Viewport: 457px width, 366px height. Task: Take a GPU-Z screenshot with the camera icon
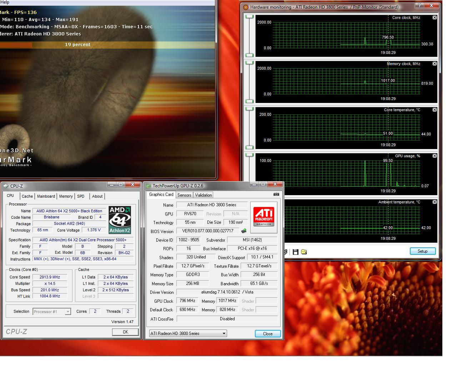pyautogui.click(x=276, y=194)
